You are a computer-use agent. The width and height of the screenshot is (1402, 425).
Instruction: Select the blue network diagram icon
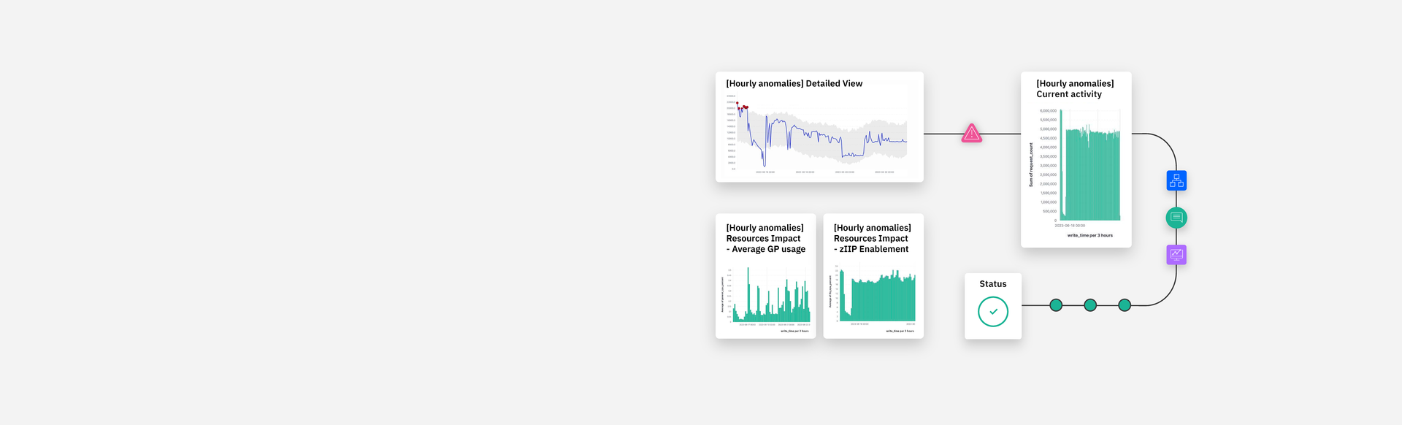[1176, 180]
